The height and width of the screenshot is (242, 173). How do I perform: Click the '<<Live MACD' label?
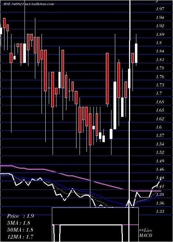click(146, 233)
